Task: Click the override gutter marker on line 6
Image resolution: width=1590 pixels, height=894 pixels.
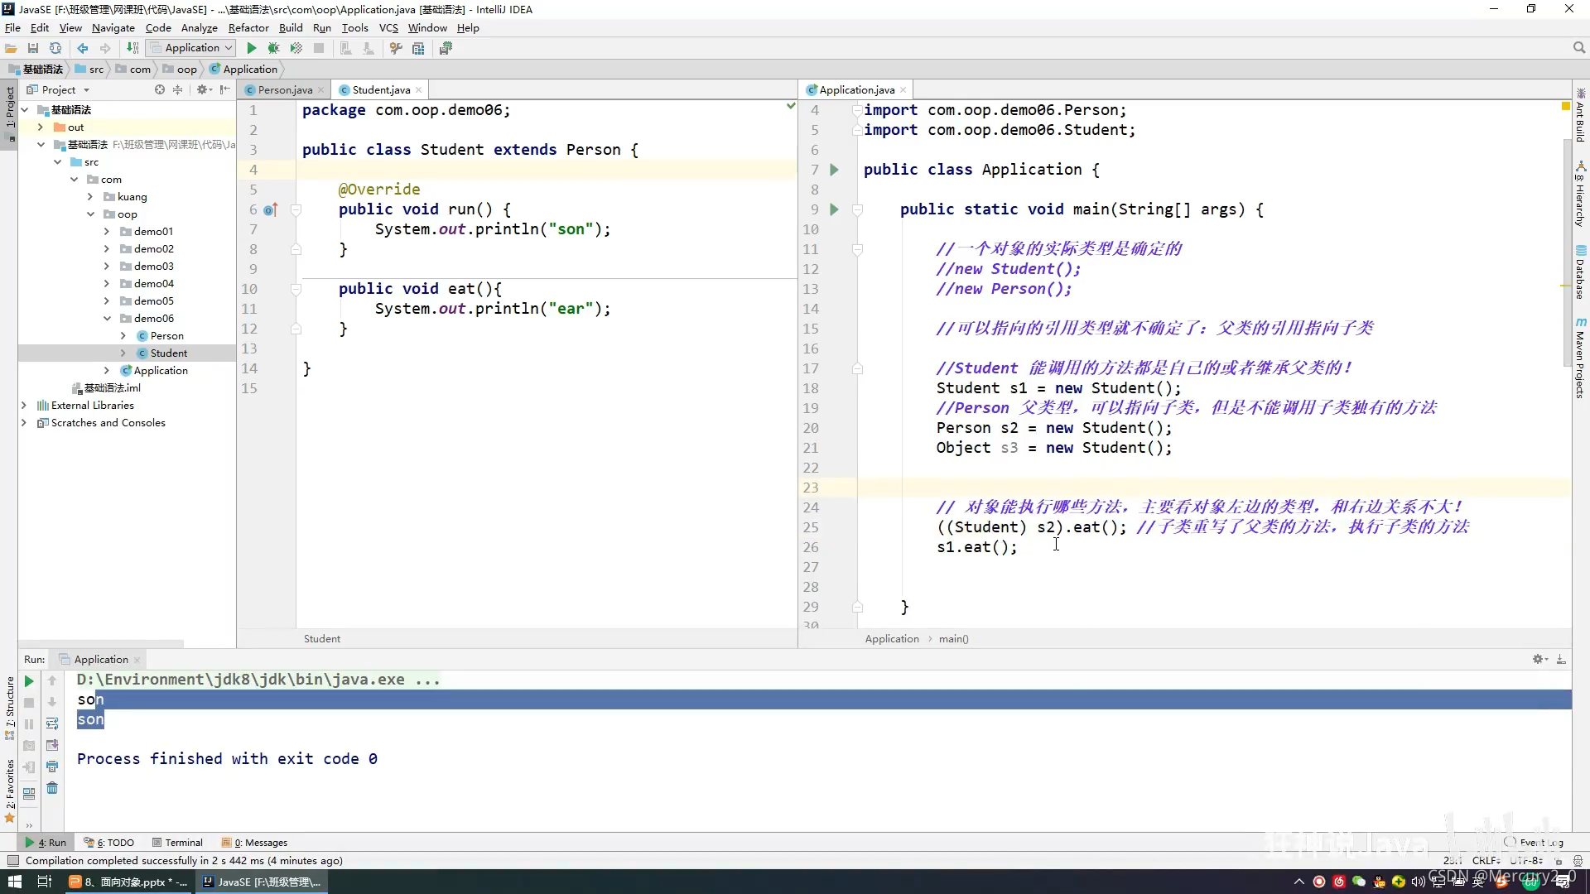Action: (270, 209)
